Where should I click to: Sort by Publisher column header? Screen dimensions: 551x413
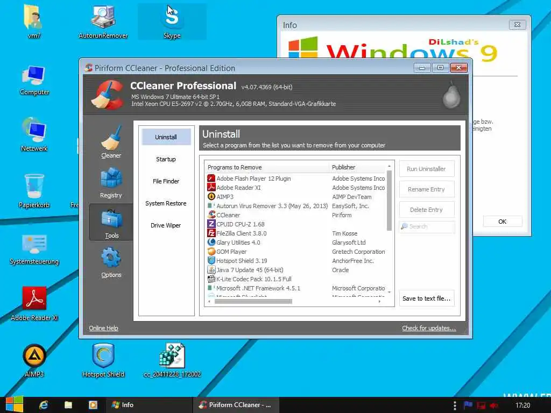coord(358,167)
